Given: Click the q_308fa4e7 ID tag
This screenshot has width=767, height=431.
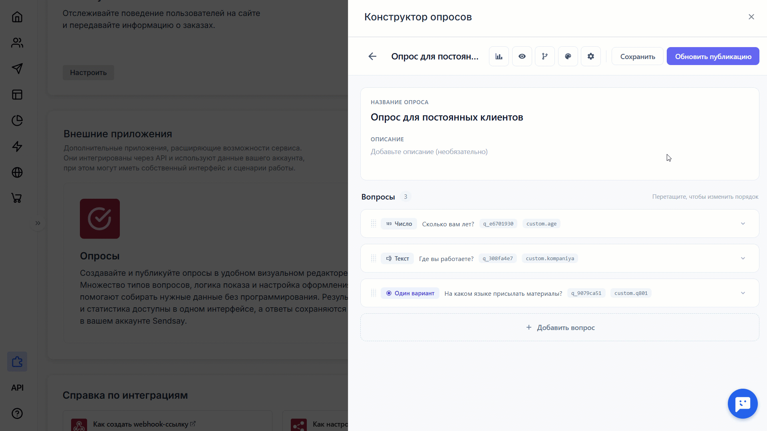Looking at the screenshot, I should 498,258.
